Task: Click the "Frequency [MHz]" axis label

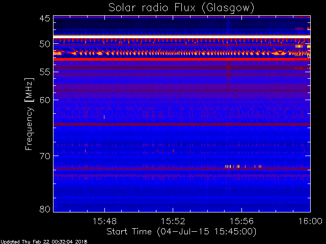Action: (x=29, y=114)
